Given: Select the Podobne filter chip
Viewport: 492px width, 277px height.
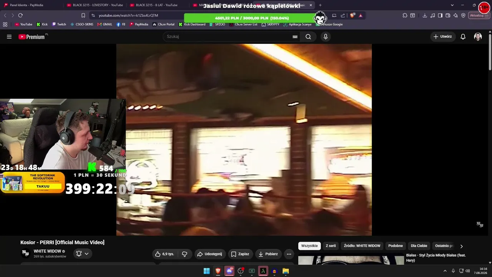Looking at the screenshot, I should click(x=396, y=246).
